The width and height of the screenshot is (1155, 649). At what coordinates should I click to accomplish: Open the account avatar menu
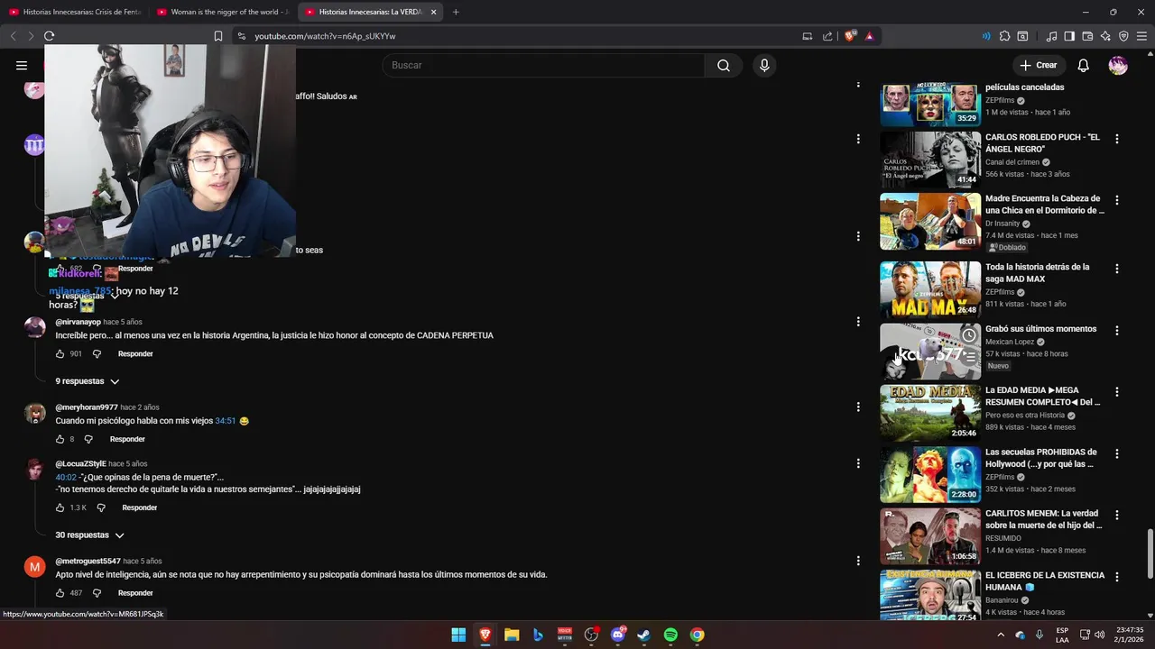tap(1118, 65)
